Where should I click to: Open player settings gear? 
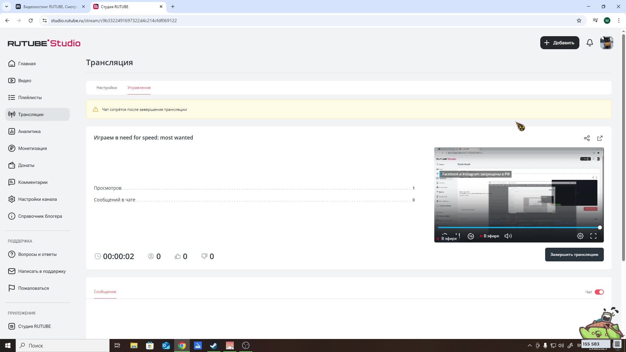(580, 236)
